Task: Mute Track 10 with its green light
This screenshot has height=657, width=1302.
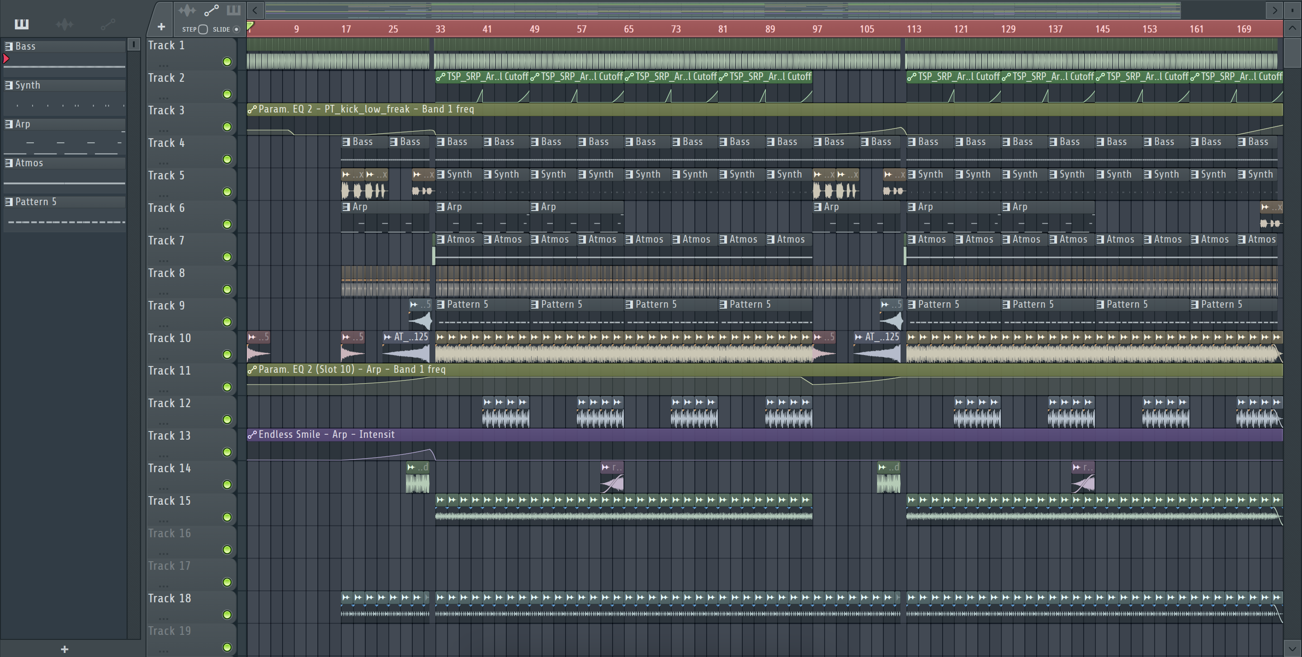Action: [x=227, y=355]
